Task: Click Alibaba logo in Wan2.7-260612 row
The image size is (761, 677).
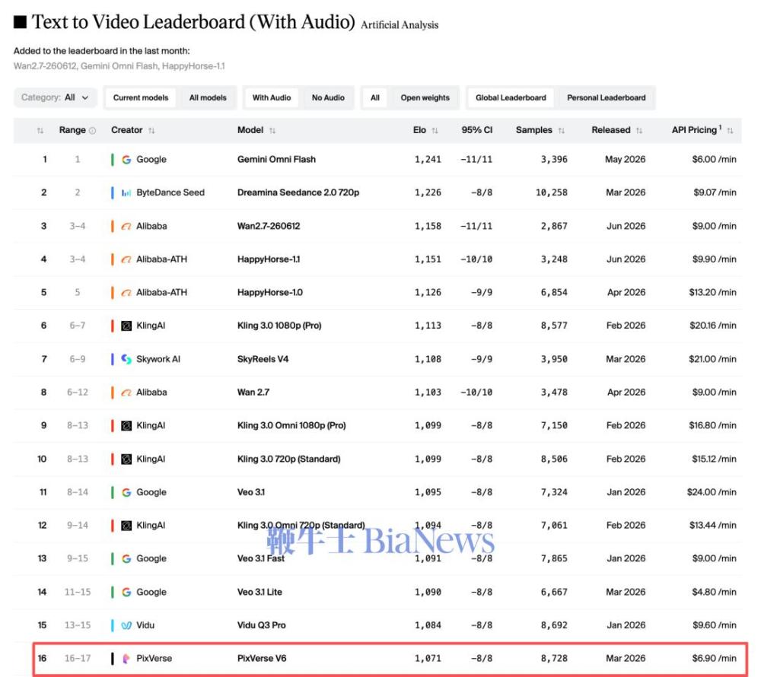Action: pos(126,226)
